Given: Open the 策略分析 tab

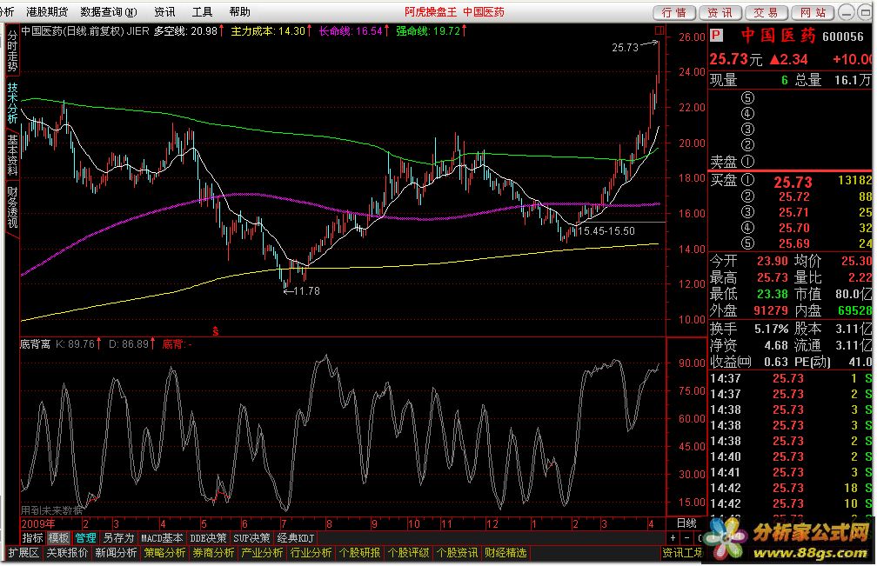Looking at the screenshot, I should click(x=164, y=553).
